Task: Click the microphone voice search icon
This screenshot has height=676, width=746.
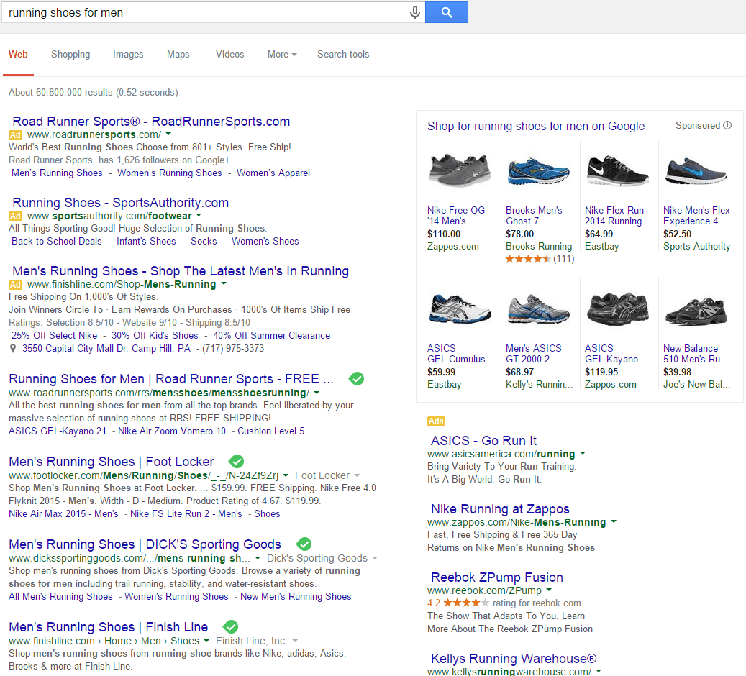Action: pyautogui.click(x=415, y=12)
